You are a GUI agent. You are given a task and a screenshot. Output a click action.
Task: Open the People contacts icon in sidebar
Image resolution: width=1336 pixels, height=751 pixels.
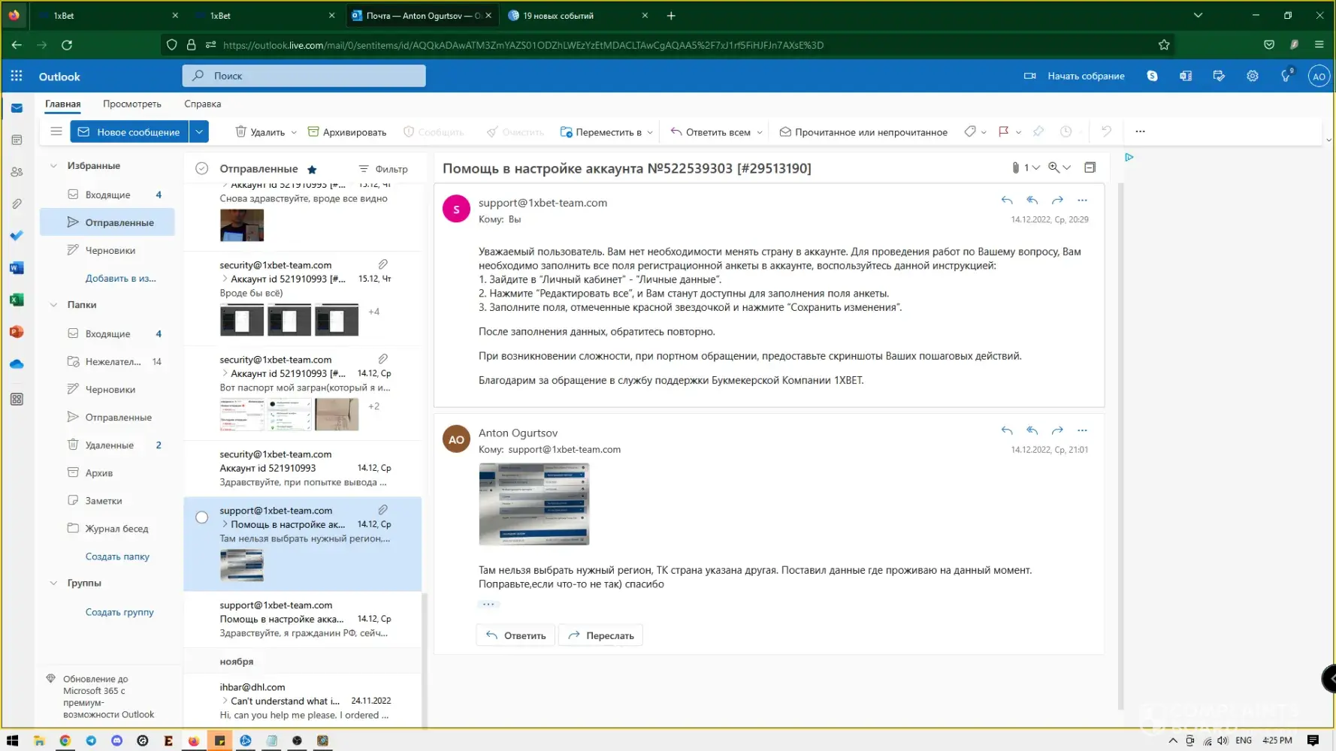17,172
